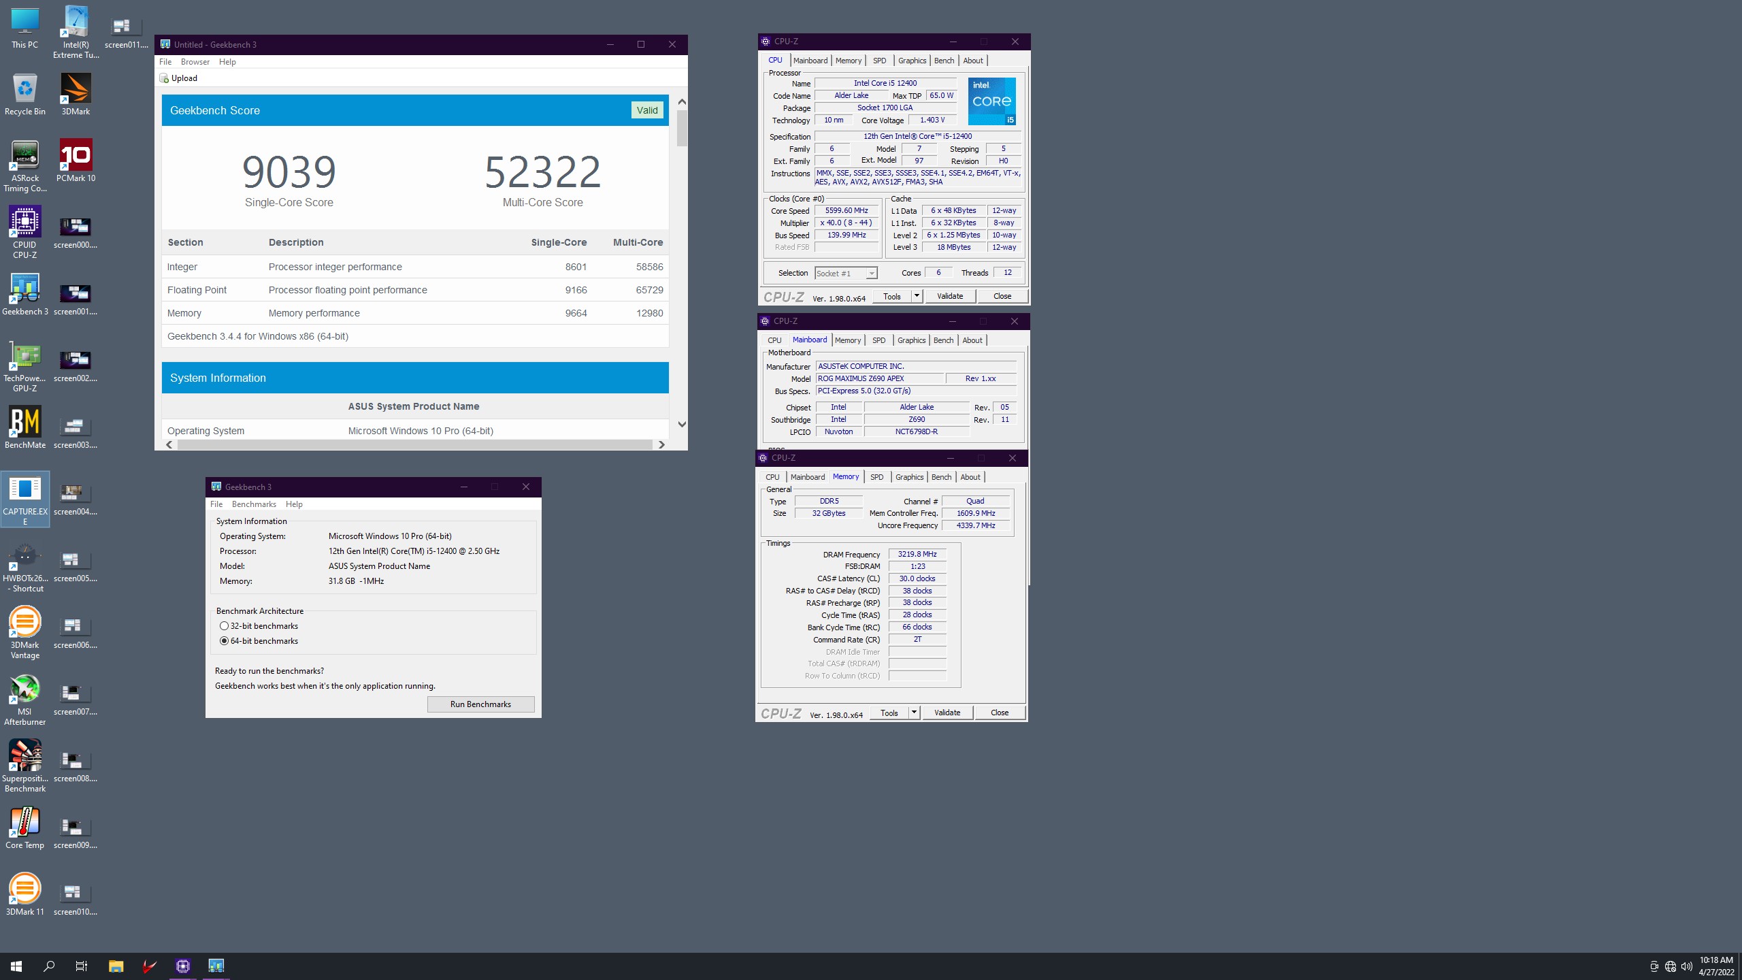Click vertical scrollbar thumb in Geekbench results
1742x980 pixels.
682,129
